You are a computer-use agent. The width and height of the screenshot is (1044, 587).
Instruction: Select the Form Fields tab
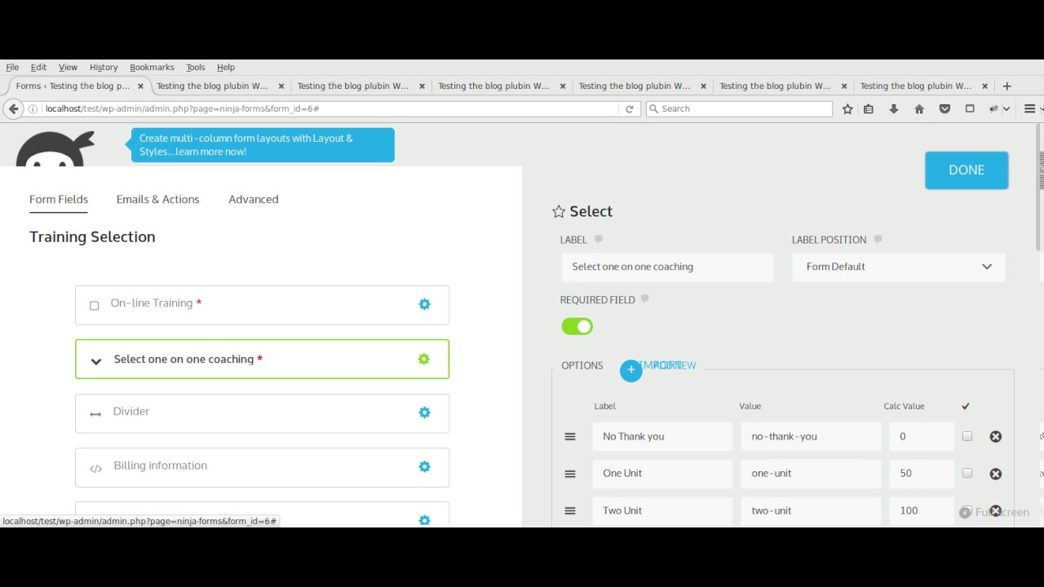(59, 199)
